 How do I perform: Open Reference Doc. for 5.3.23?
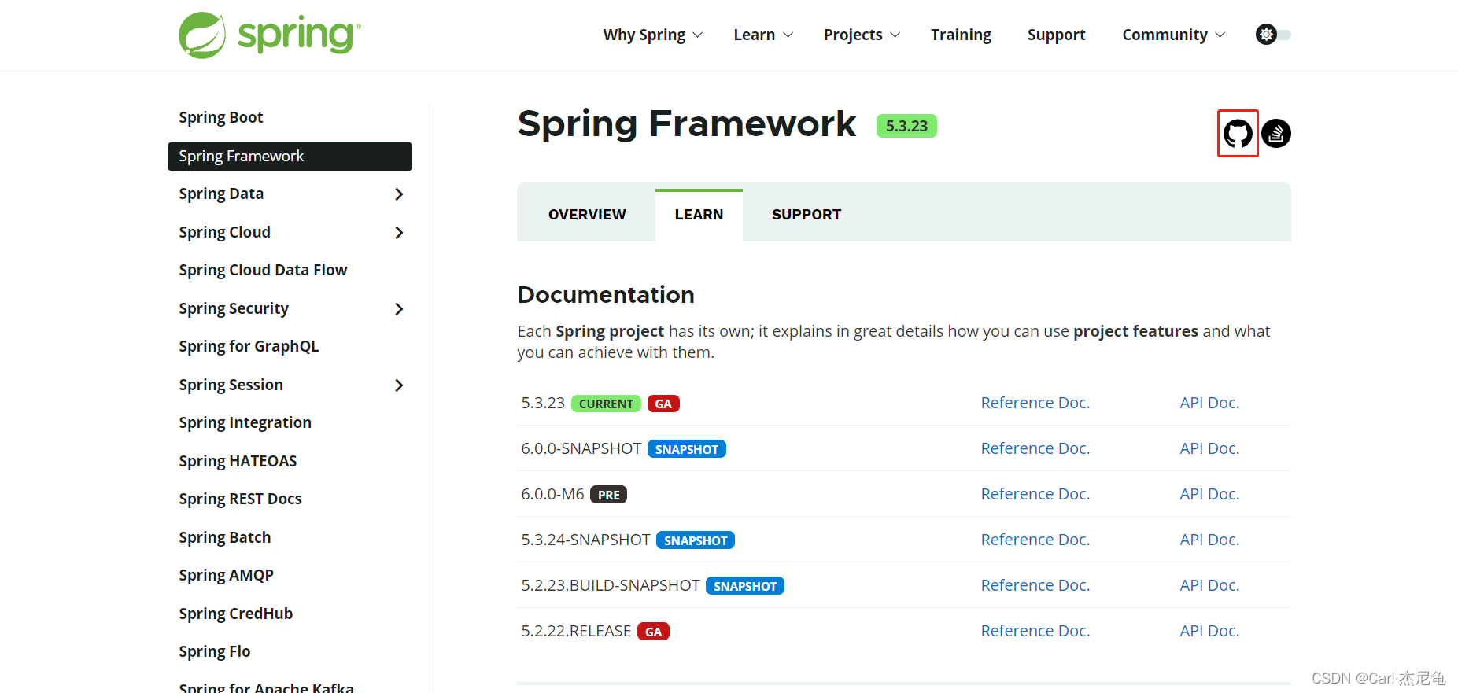(1035, 403)
